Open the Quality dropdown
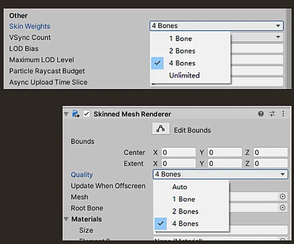Screen dimensions: 294x244 click(220, 174)
